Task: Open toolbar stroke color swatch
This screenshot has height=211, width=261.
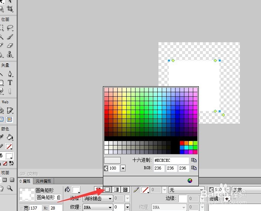Action: pyautogui.click(x=9, y=147)
